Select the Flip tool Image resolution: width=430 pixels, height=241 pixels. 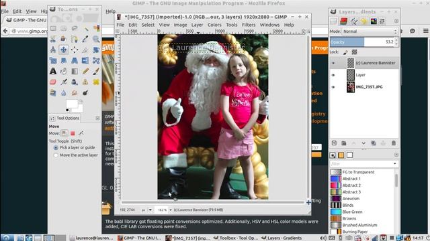pyautogui.click(x=85, y=60)
